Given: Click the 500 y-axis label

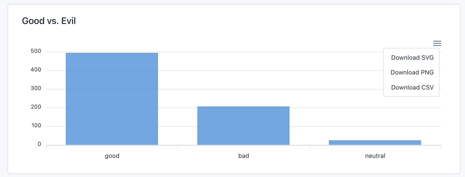Looking at the screenshot, I should [36, 51].
